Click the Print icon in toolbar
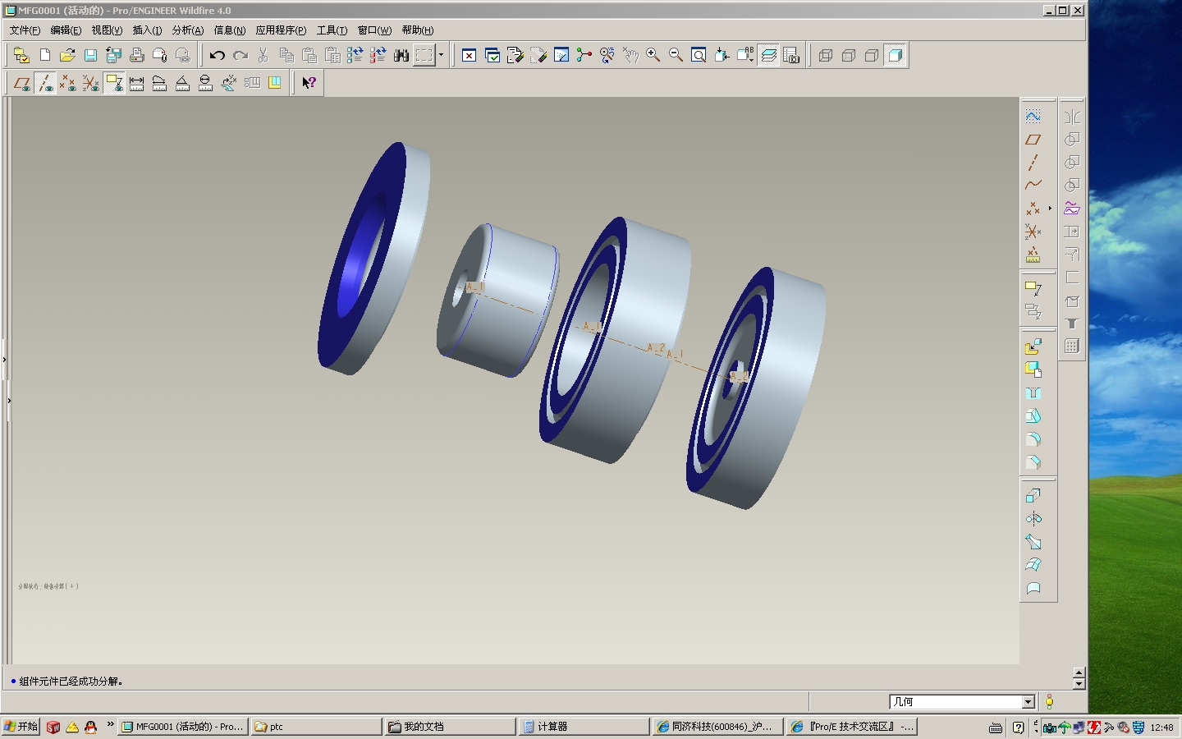This screenshot has height=739, width=1182. [x=137, y=56]
